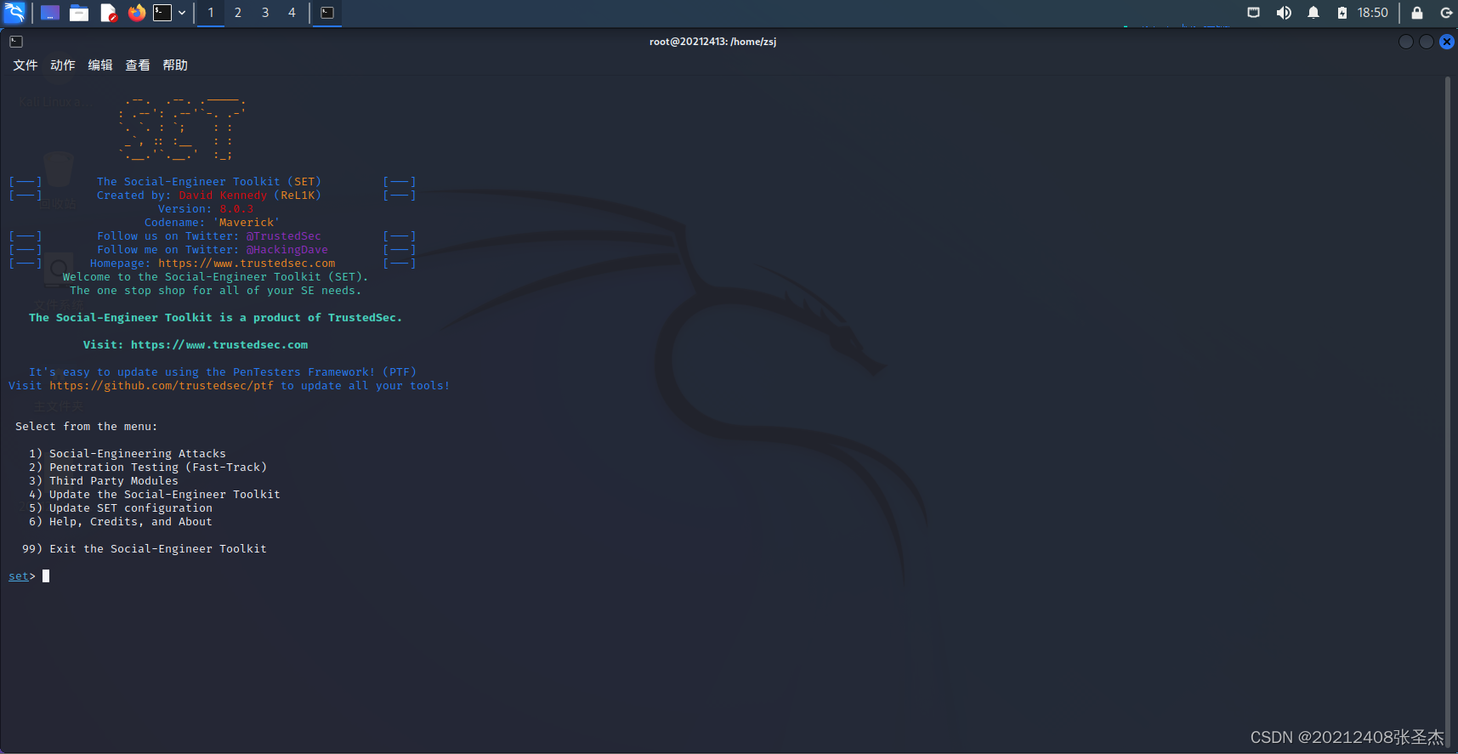Open the 查看 menu
Screen dimensions: 1458x754
point(138,65)
